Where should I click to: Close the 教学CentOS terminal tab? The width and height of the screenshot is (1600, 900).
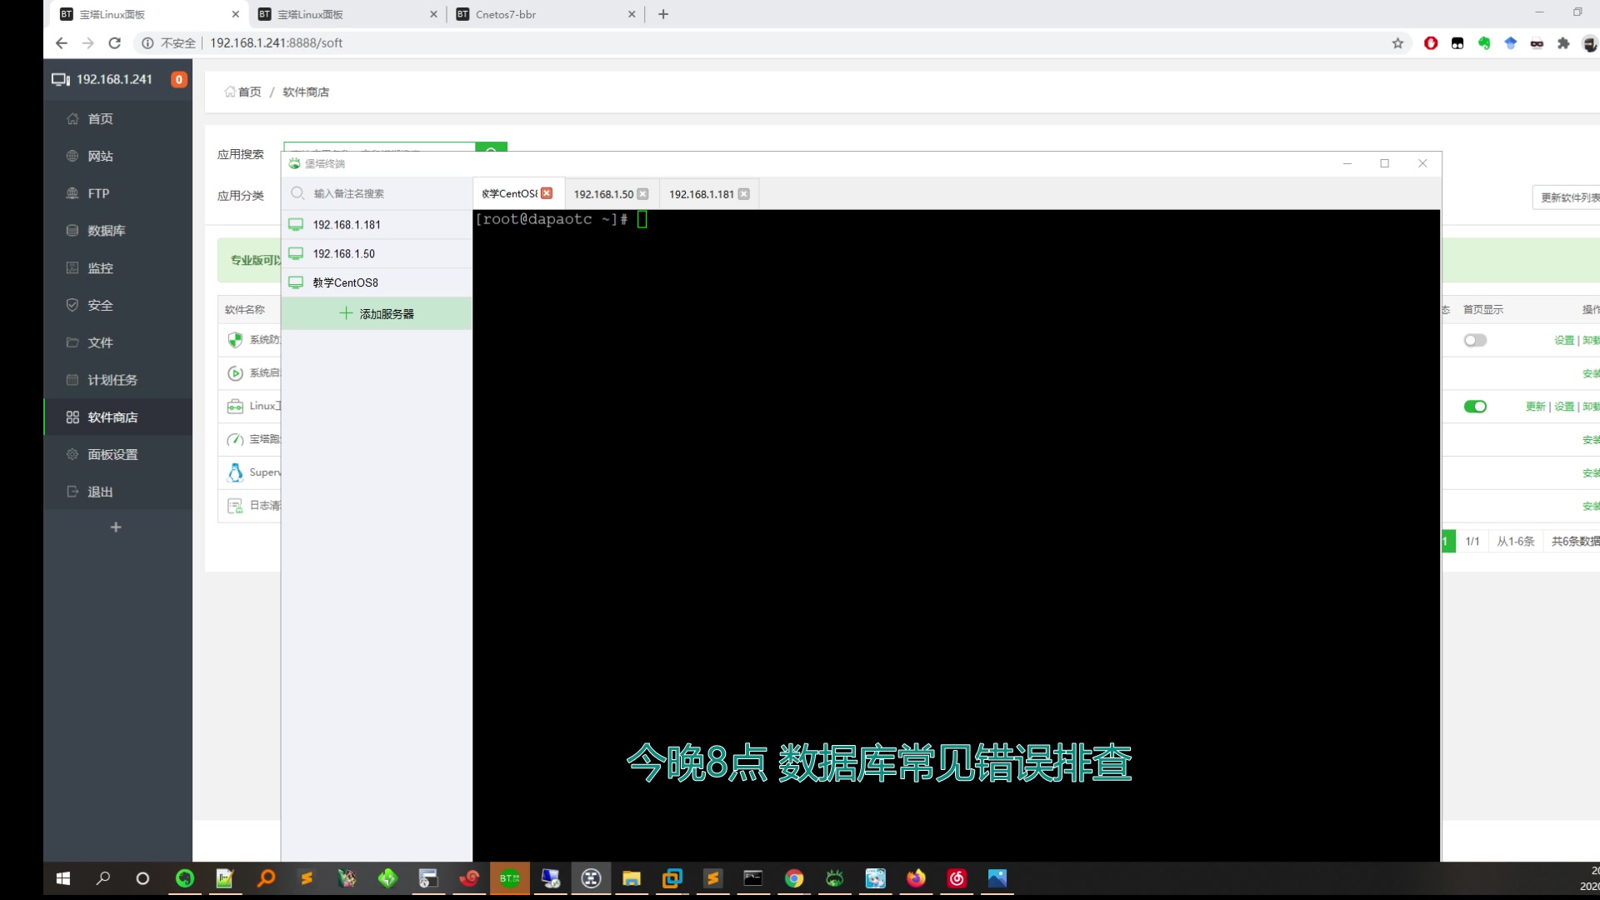click(x=547, y=193)
